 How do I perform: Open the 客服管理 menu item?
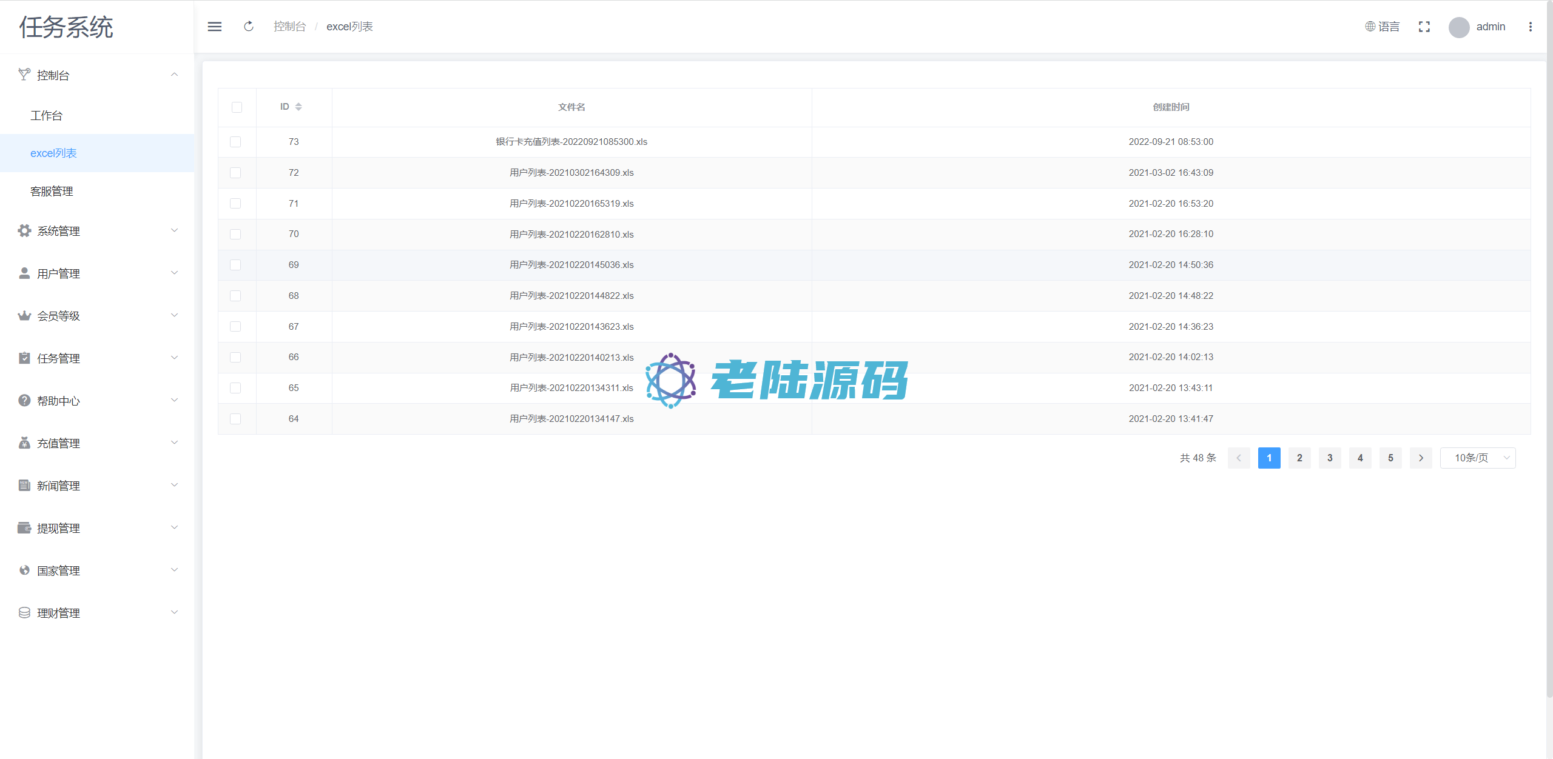pos(52,192)
